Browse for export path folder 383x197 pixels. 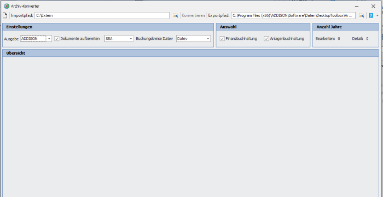pos(362,15)
